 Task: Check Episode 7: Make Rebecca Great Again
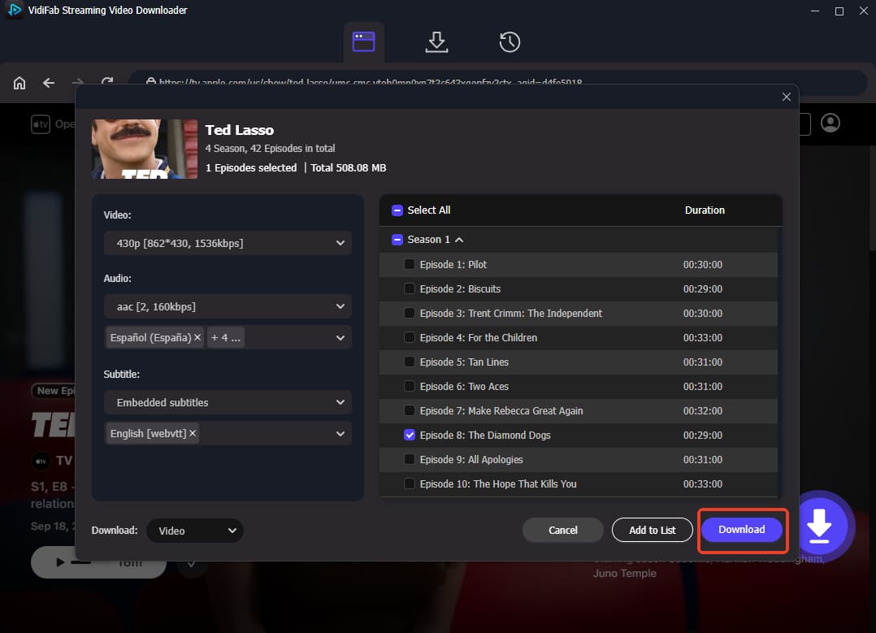[x=410, y=410]
